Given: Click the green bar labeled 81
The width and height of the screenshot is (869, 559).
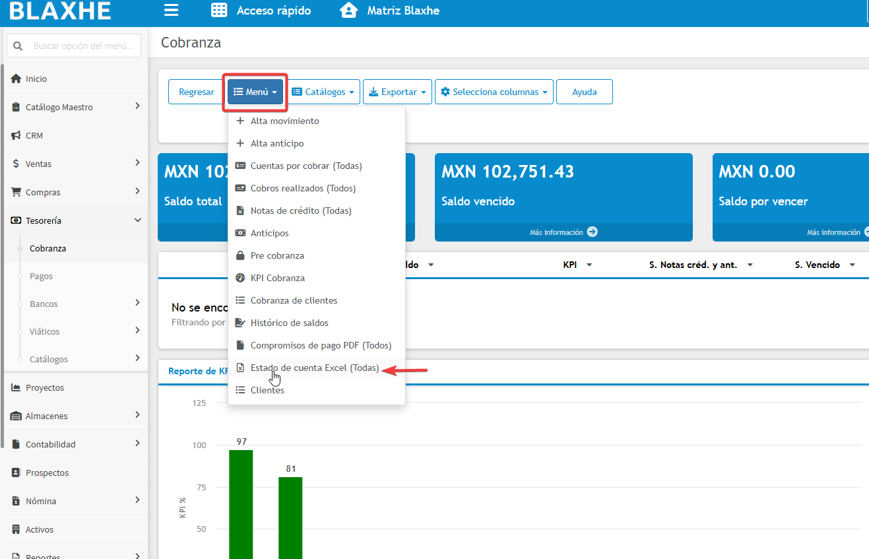Looking at the screenshot, I should (x=290, y=518).
